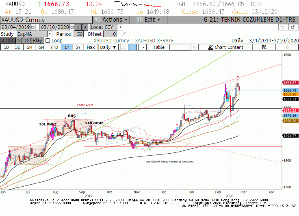Click the Chart Content button
Image resolution: width=299 pixels, height=216 pixels.
coord(225,47)
